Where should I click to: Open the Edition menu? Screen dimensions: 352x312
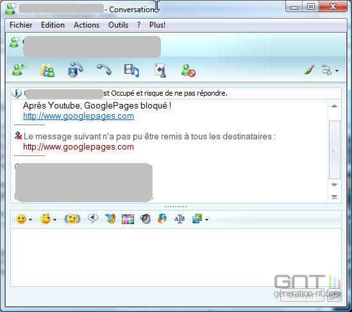click(x=53, y=25)
